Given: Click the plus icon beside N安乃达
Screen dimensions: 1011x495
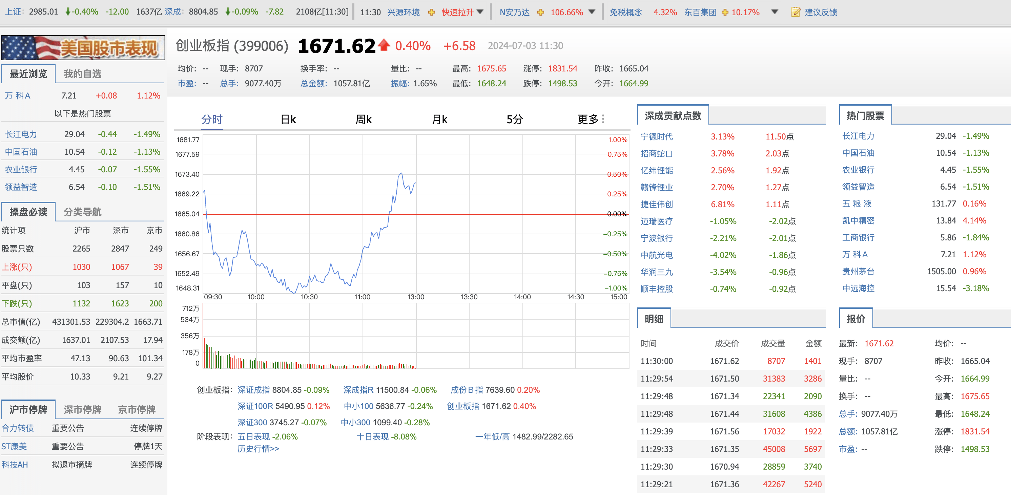Looking at the screenshot, I should [x=541, y=12].
